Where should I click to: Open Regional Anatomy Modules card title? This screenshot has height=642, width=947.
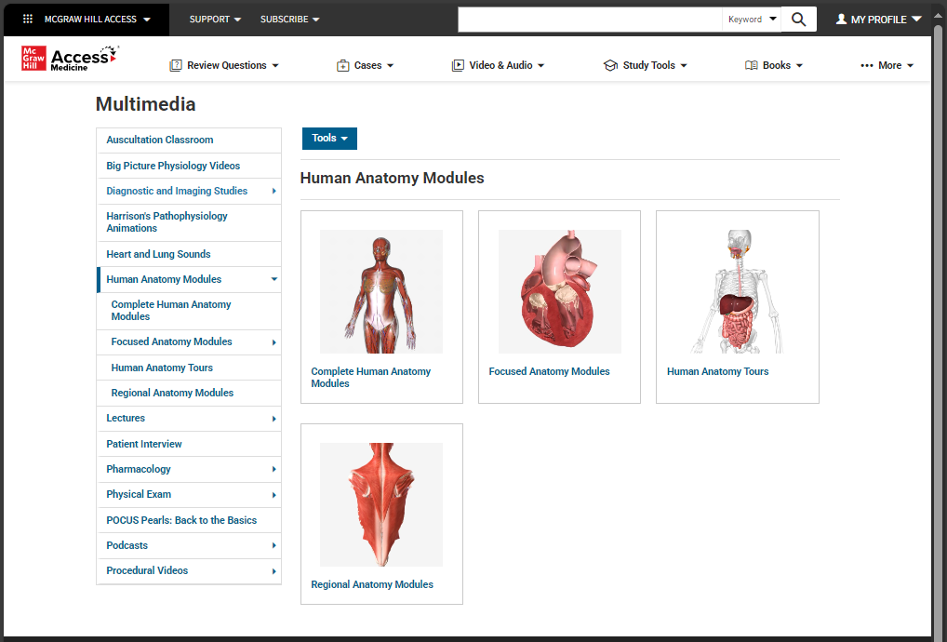click(372, 584)
